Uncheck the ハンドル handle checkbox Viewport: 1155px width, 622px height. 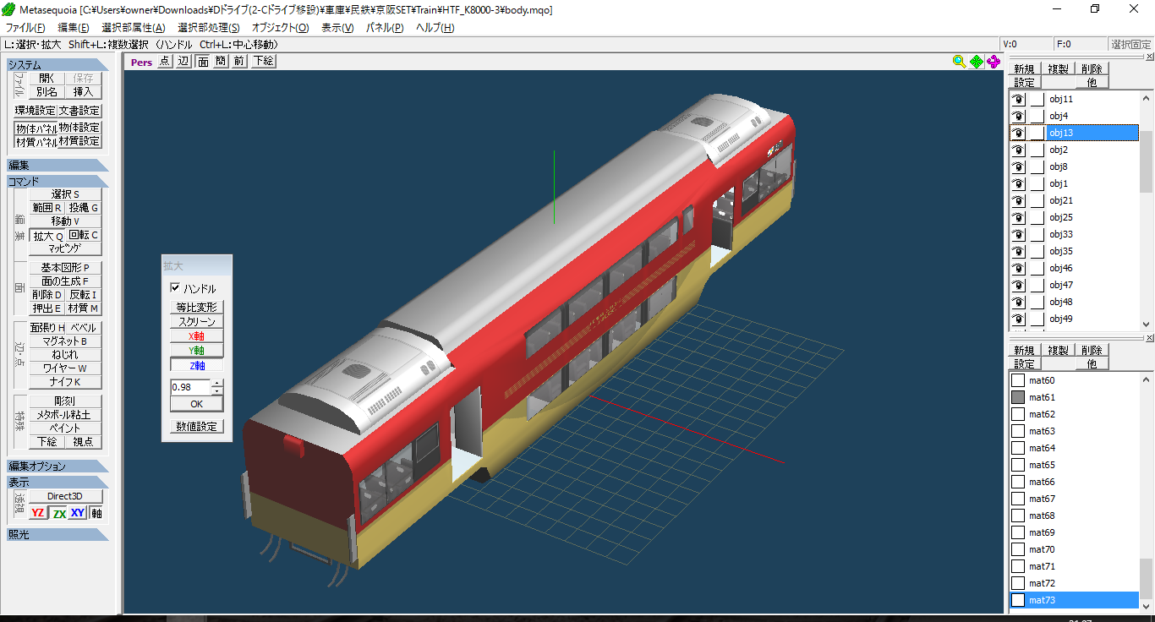click(176, 288)
